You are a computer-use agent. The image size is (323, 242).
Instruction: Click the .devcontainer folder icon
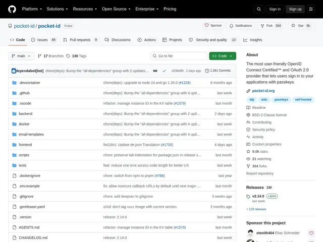14,83
